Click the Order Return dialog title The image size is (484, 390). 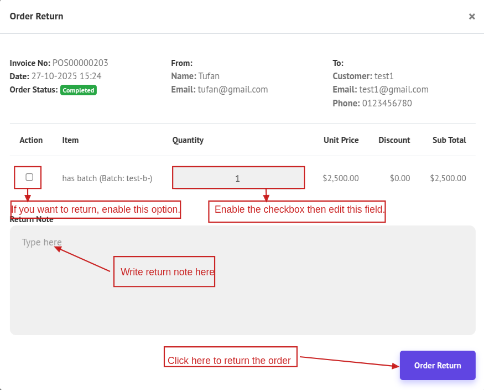tap(37, 17)
